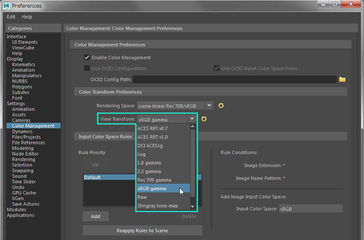
Task: Select Animation under Display
Action: [x=23, y=70]
